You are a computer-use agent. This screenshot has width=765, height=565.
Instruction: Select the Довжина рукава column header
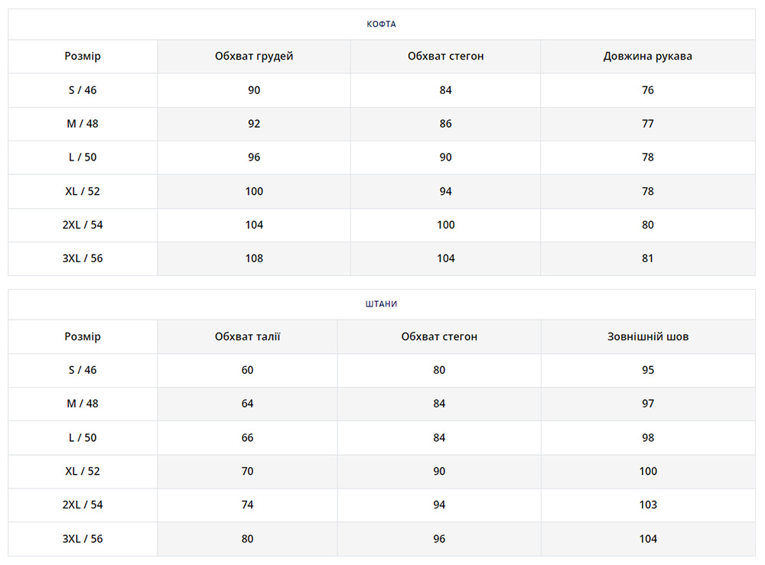point(647,57)
